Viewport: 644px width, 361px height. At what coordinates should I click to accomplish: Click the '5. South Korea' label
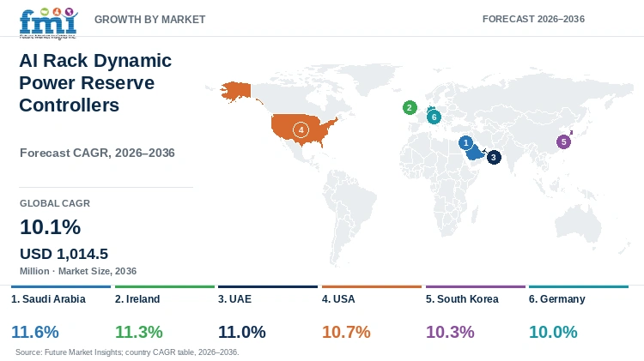click(462, 299)
